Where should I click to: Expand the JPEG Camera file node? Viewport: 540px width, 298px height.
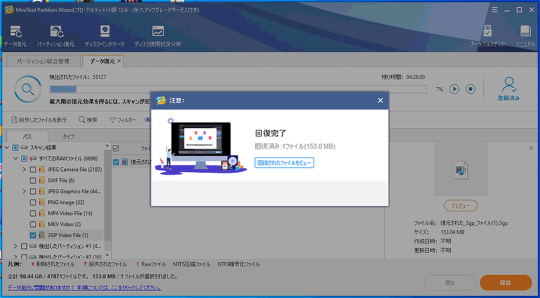24,170
